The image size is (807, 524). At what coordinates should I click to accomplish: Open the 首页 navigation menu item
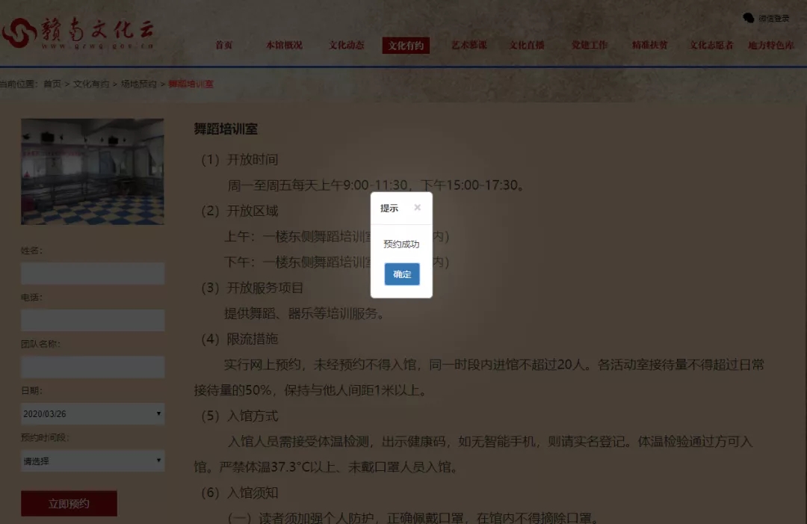point(226,45)
